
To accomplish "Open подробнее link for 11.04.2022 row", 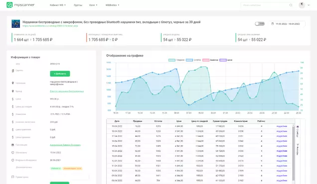I will point(282,166).
